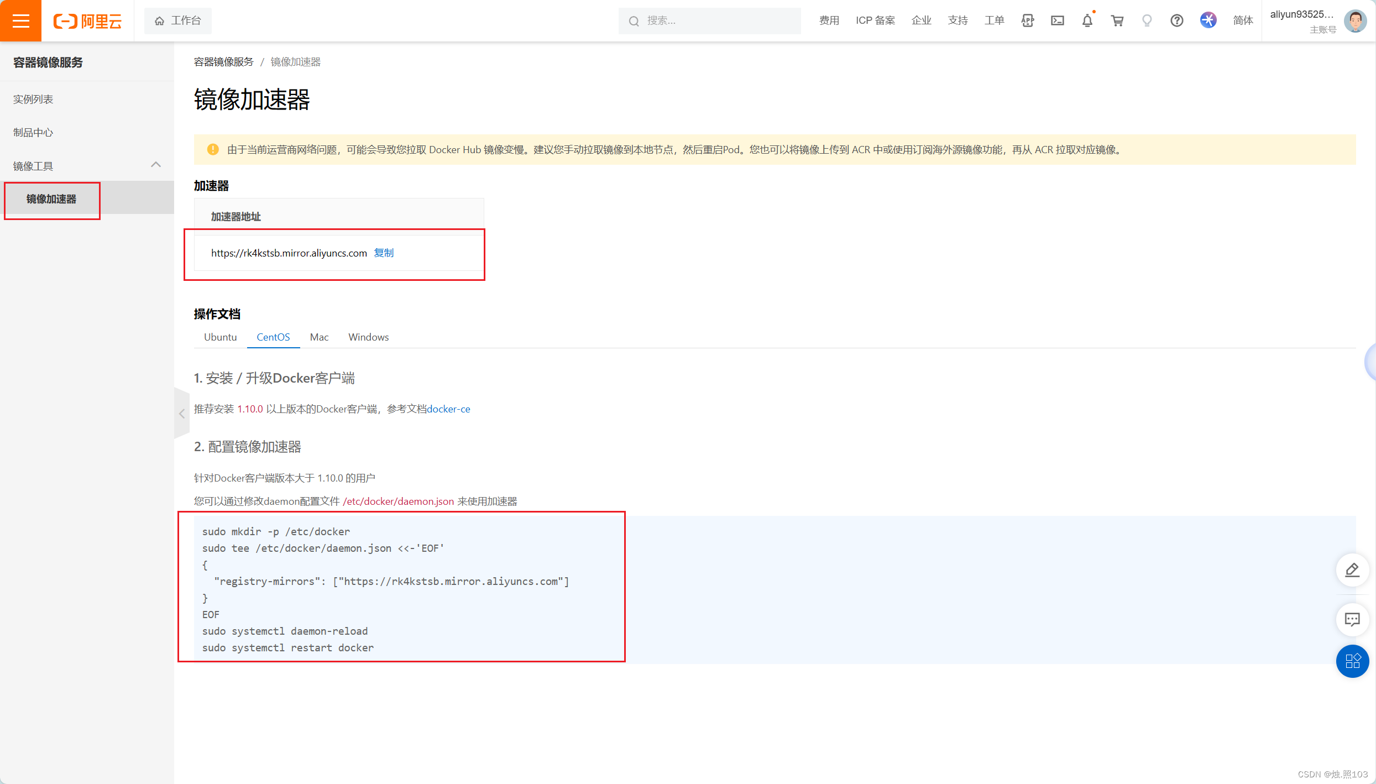The width and height of the screenshot is (1376, 784).
Task: Open the 工作台 workbench button
Action: coord(177,20)
